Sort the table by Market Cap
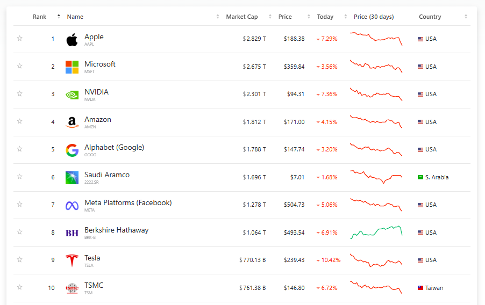This screenshot has height=305, width=485. (241, 17)
